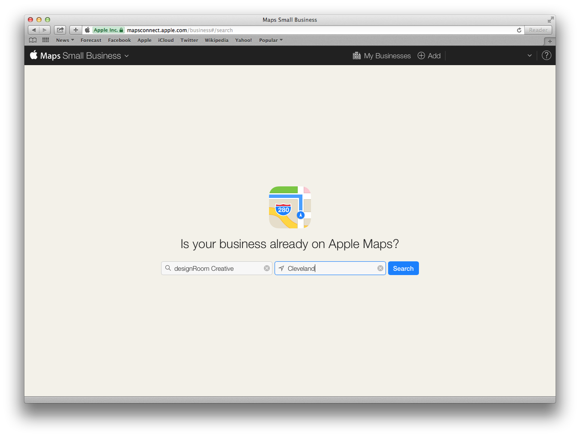Expand the Popular bookmarks folder
The height and width of the screenshot is (437, 580).
point(271,40)
